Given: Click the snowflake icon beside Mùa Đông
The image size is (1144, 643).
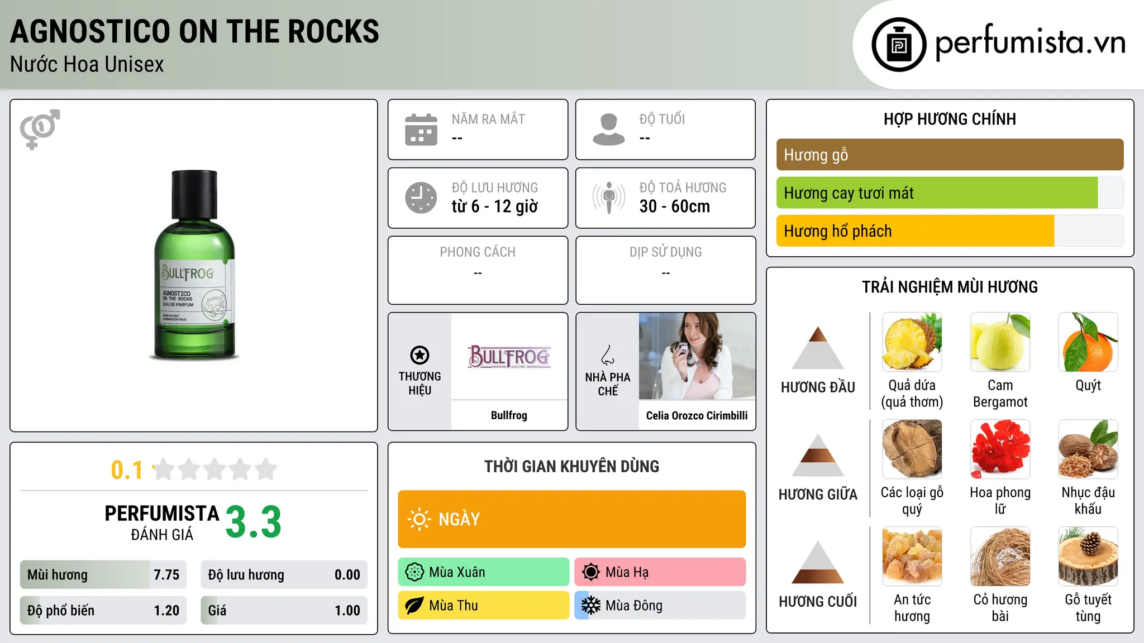Looking at the screenshot, I should pos(591,606).
